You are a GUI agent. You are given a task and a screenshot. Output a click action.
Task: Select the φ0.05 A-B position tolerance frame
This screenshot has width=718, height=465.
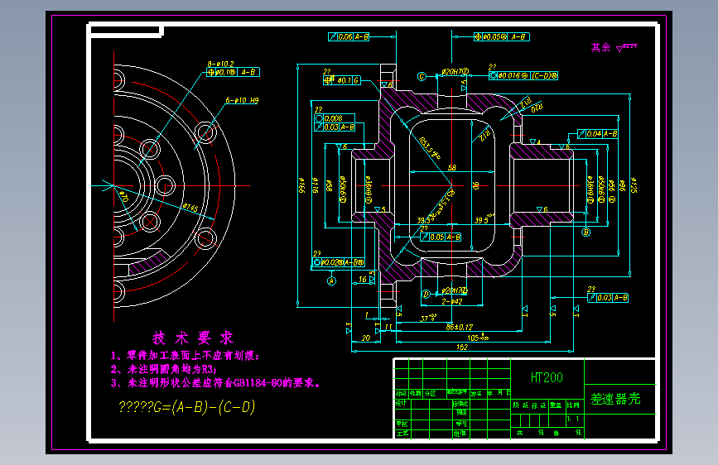pyautogui.click(x=501, y=36)
